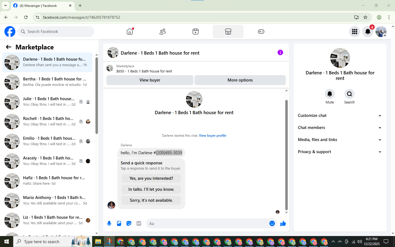
Task: Bookmark this page with star icon
Action: (365, 17)
